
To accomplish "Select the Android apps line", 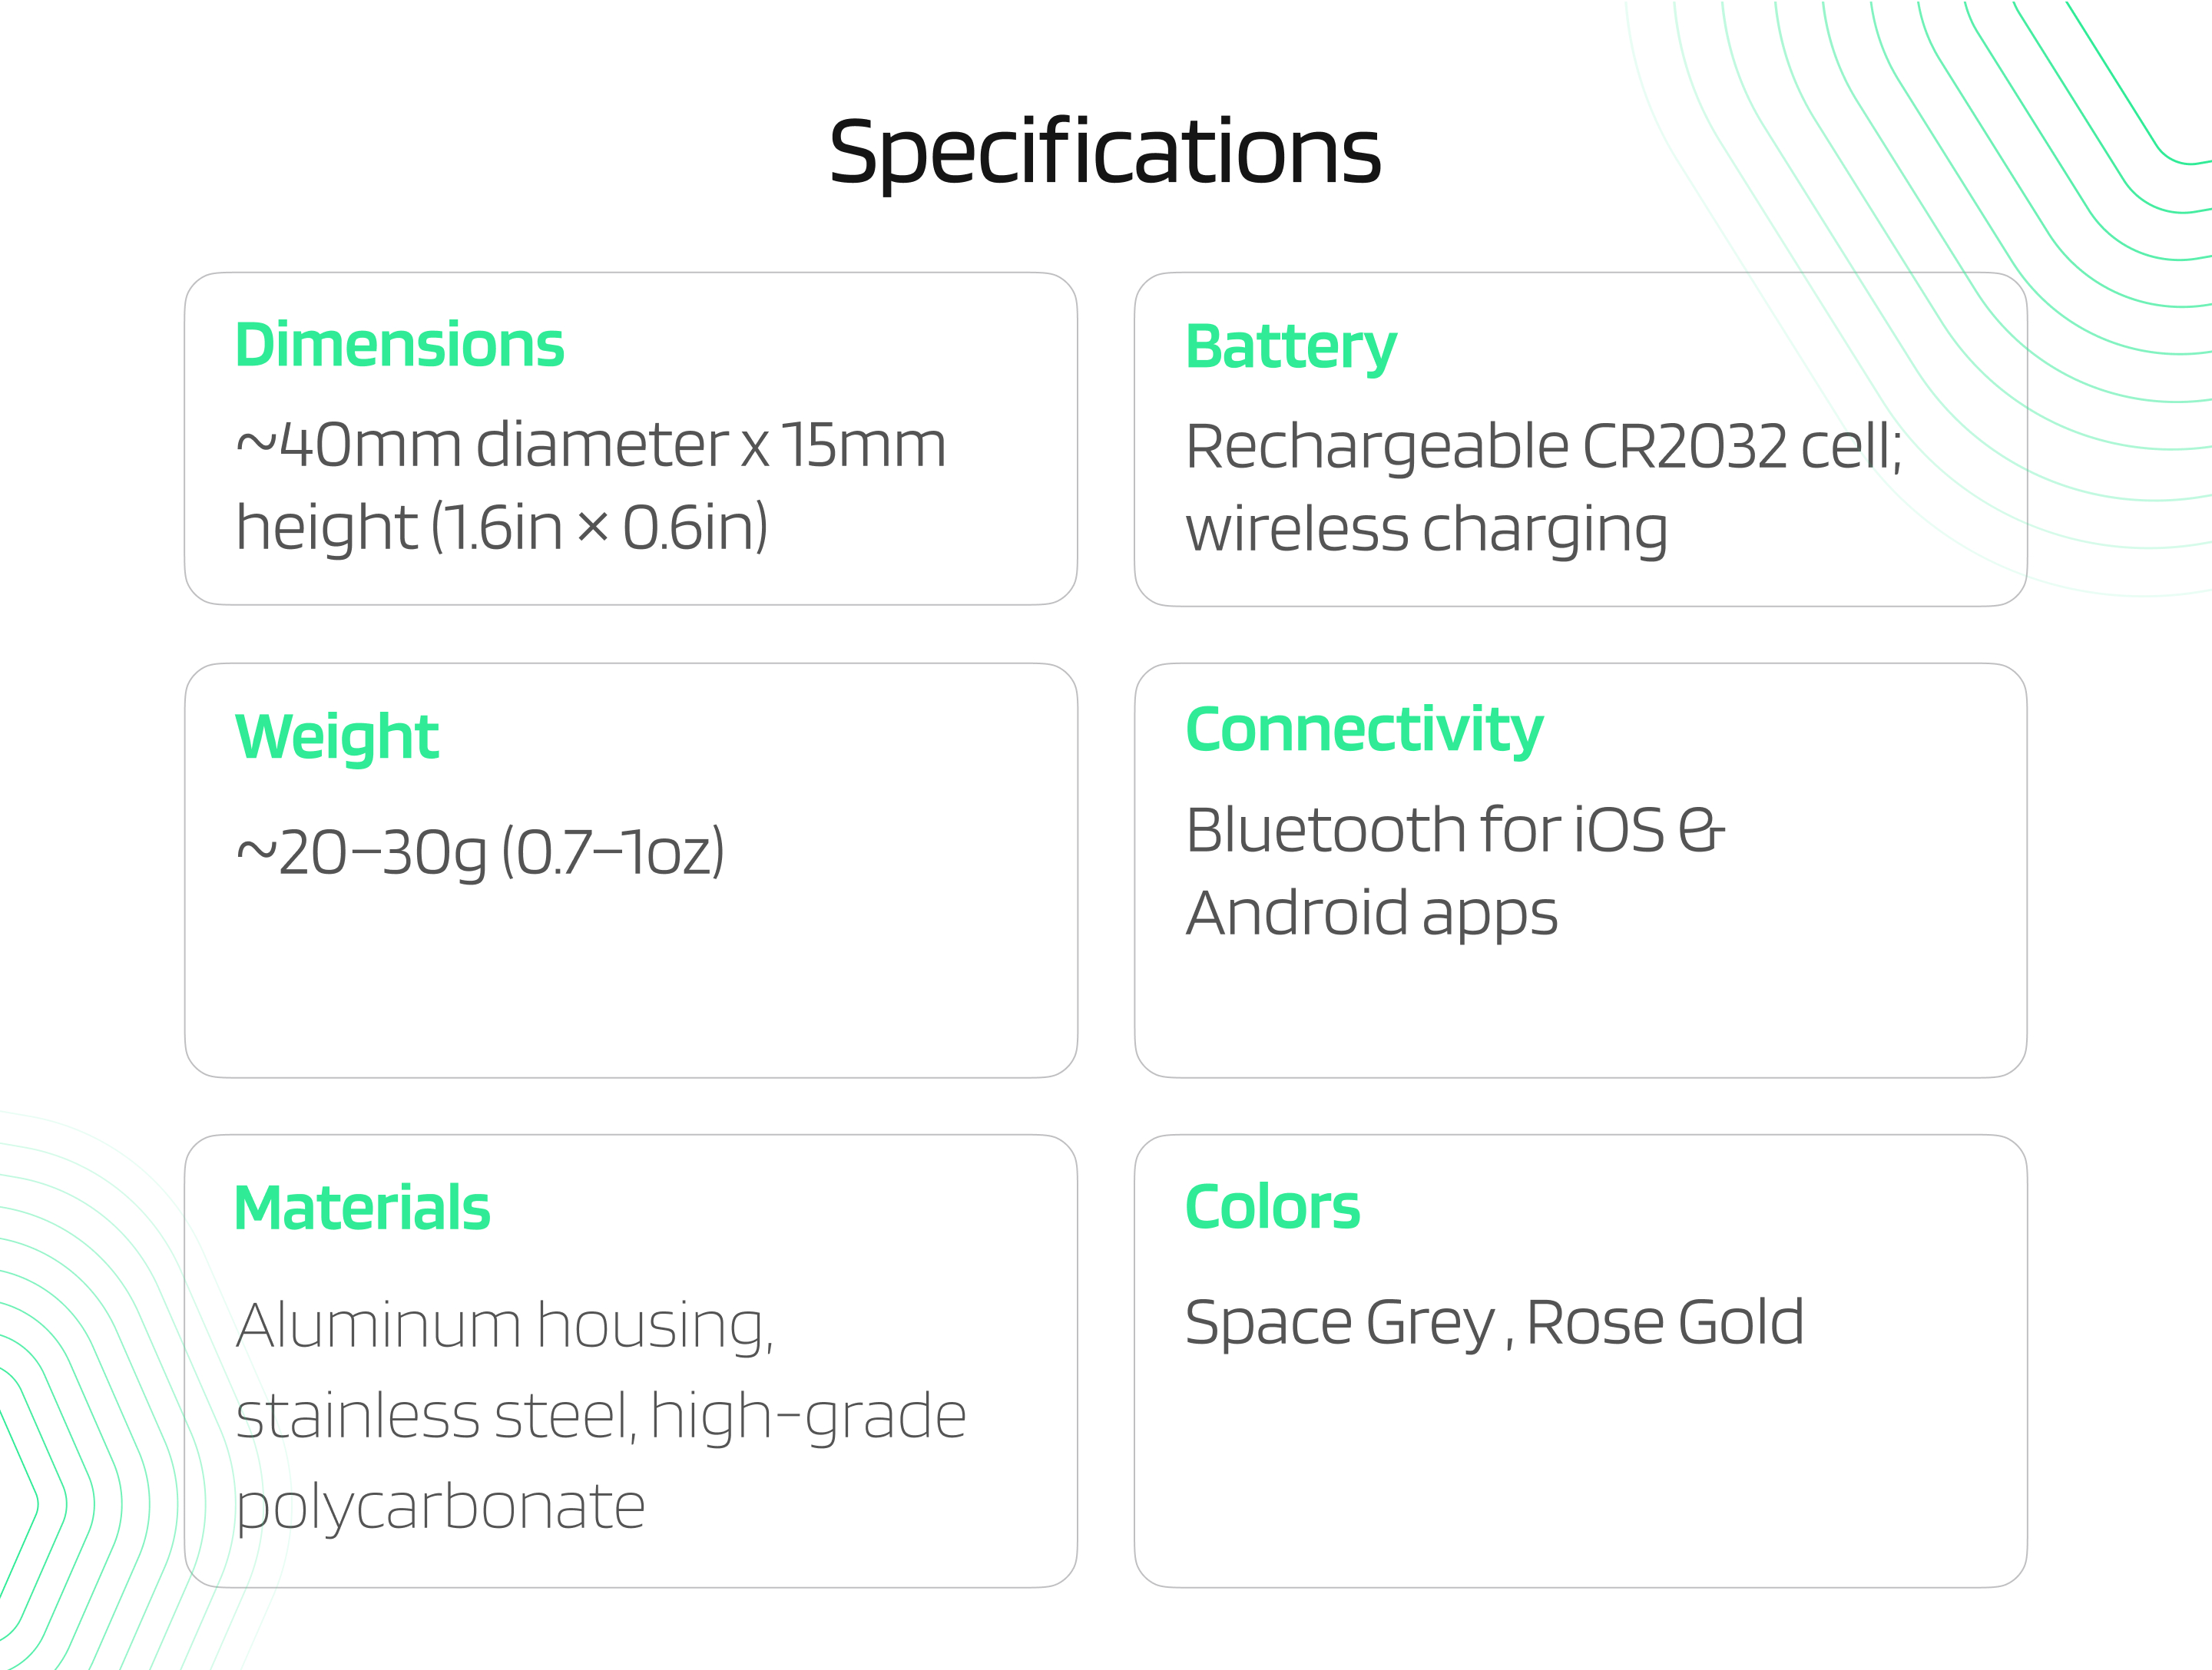I will 1372,914.
